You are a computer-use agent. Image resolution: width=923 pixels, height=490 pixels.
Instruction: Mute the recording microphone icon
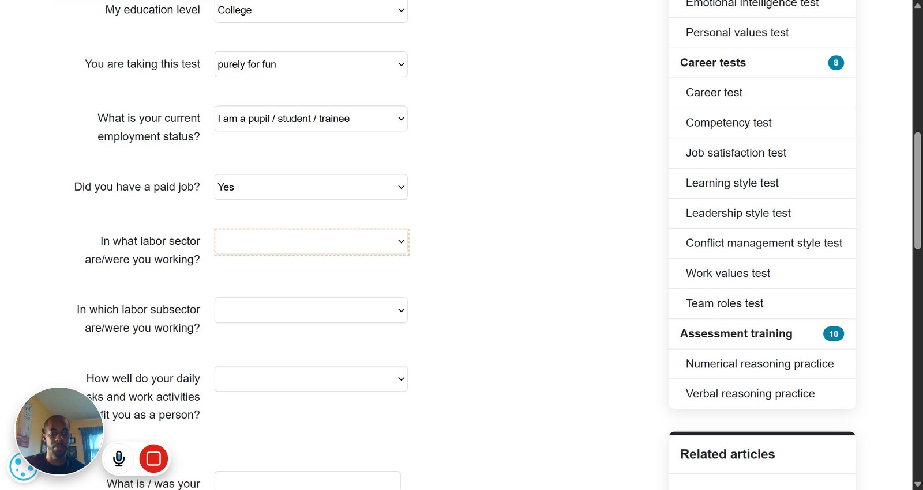(x=119, y=458)
